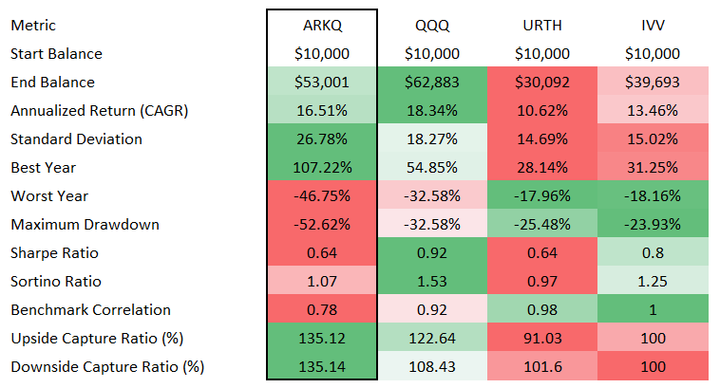Select the Start Balance row label
The width and height of the screenshot is (720, 388).
(56, 52)
